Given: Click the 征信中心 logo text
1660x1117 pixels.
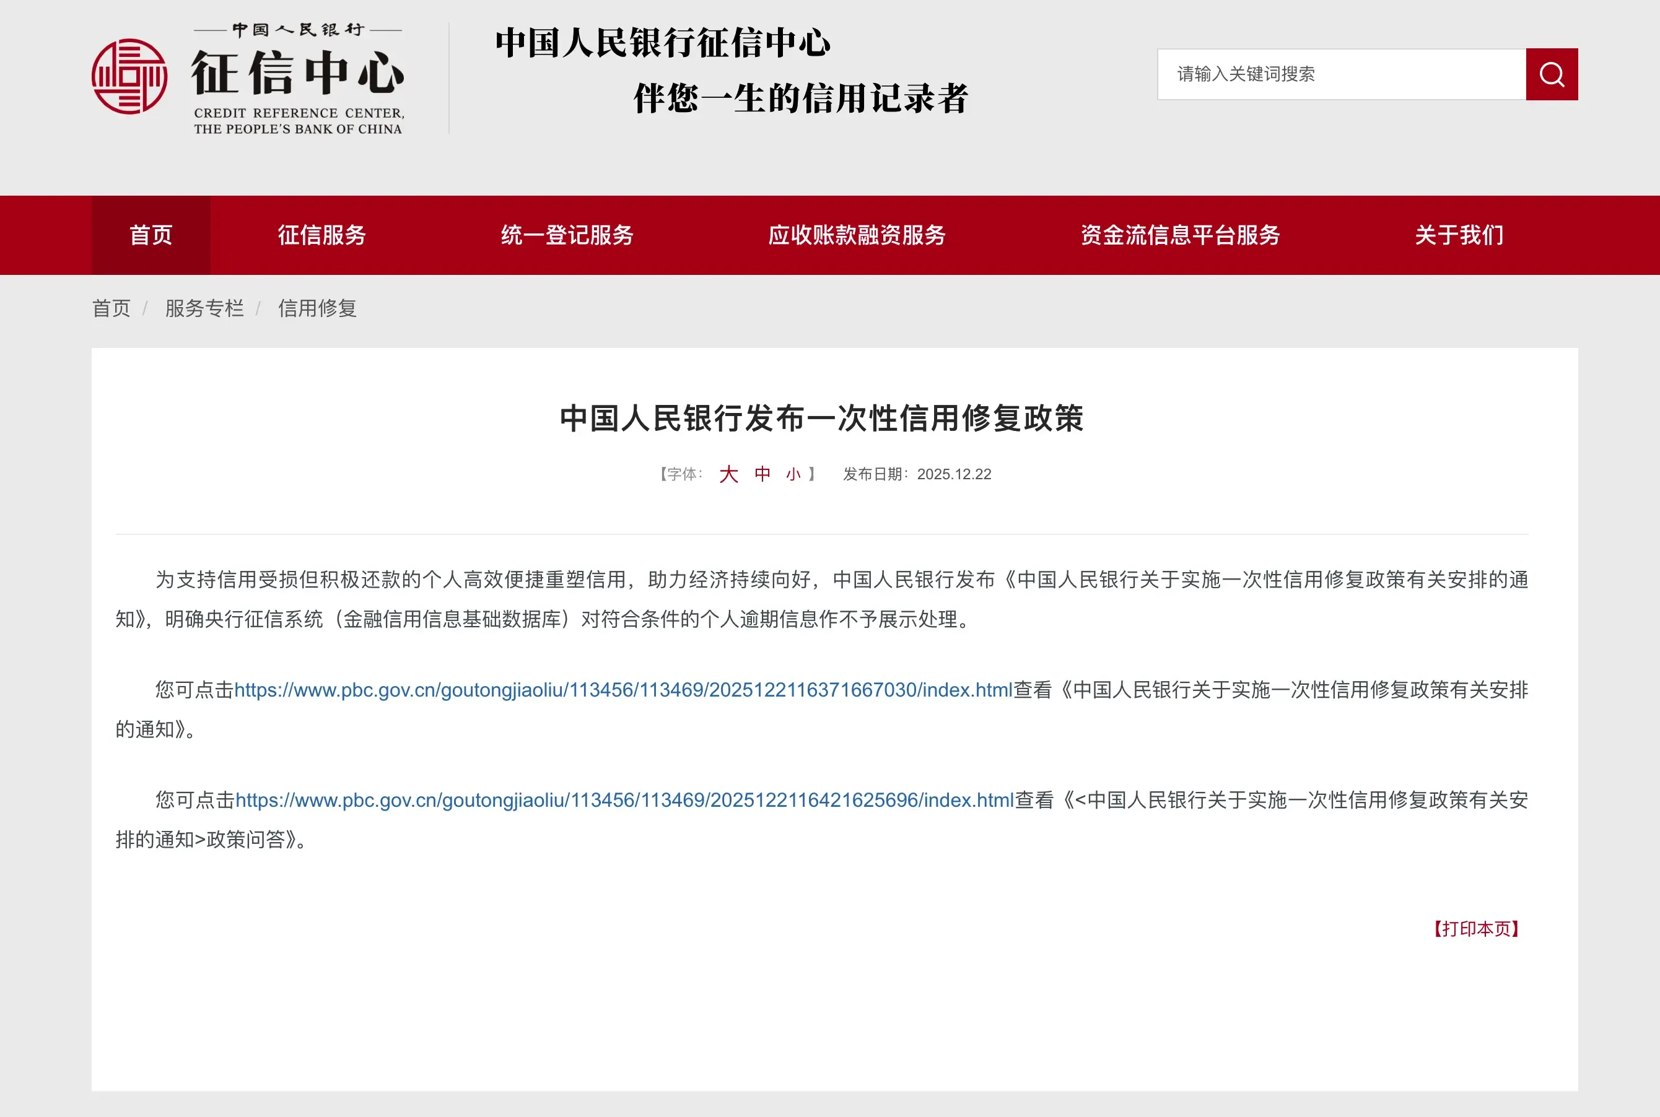Looking at the screenshot, I should pos(298,74).
